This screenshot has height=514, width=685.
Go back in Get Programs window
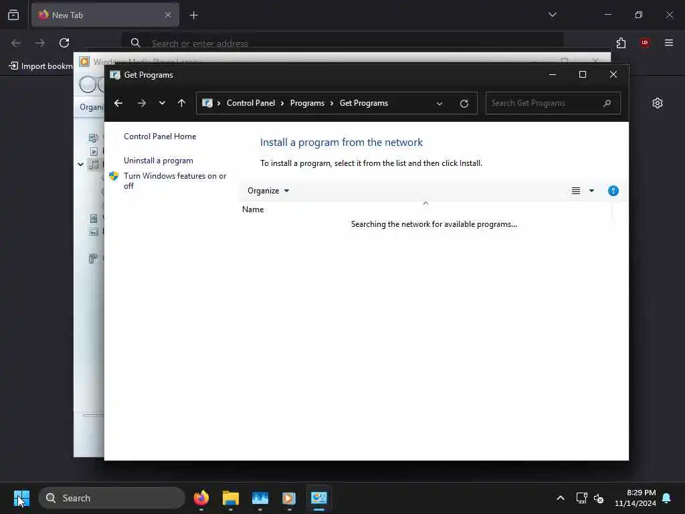coord(118,103)
